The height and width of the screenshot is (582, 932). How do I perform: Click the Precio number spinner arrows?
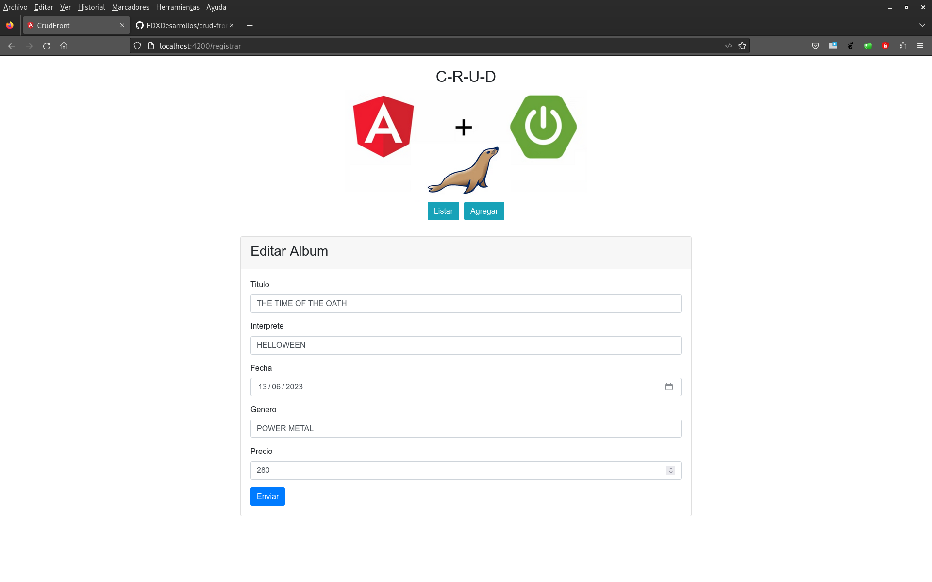671,470
